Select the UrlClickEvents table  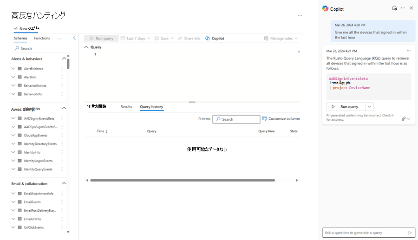click(x=34, y=227)
